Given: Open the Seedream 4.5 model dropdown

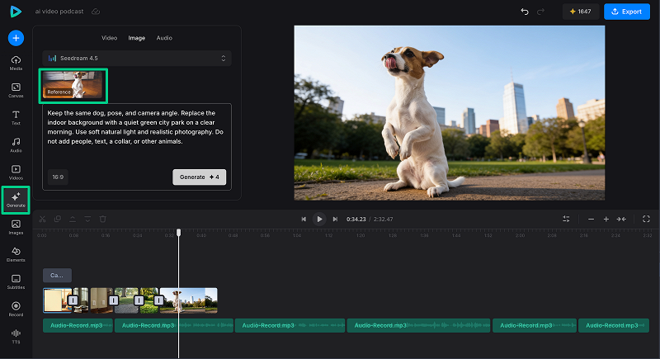Looking at the screenshot, I should (137, 58).
